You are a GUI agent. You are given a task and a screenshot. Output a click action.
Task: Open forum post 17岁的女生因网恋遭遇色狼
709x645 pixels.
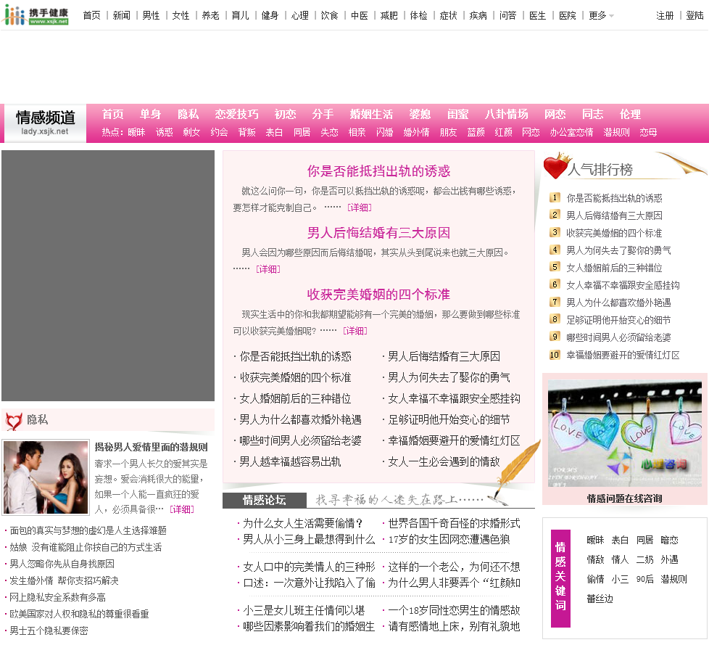point(449,539)
